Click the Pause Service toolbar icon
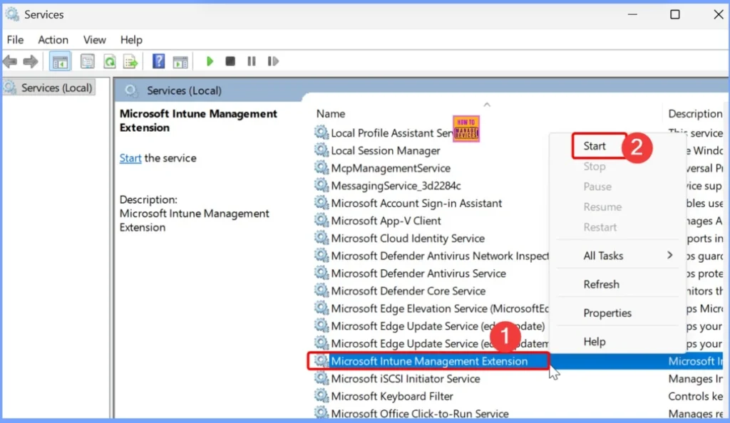 (x=251, y=62)
